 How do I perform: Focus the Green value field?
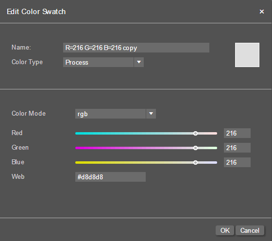[x=237, y=148]
